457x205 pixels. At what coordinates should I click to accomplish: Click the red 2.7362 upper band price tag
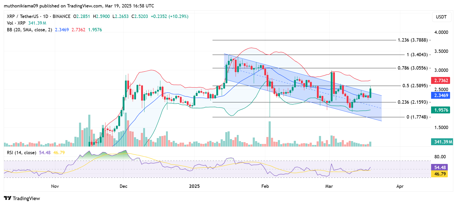[x=441, y=81]
